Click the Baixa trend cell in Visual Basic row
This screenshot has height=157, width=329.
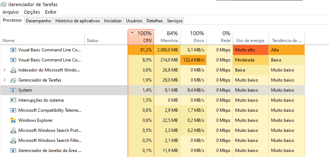click(x=287, y=60)
